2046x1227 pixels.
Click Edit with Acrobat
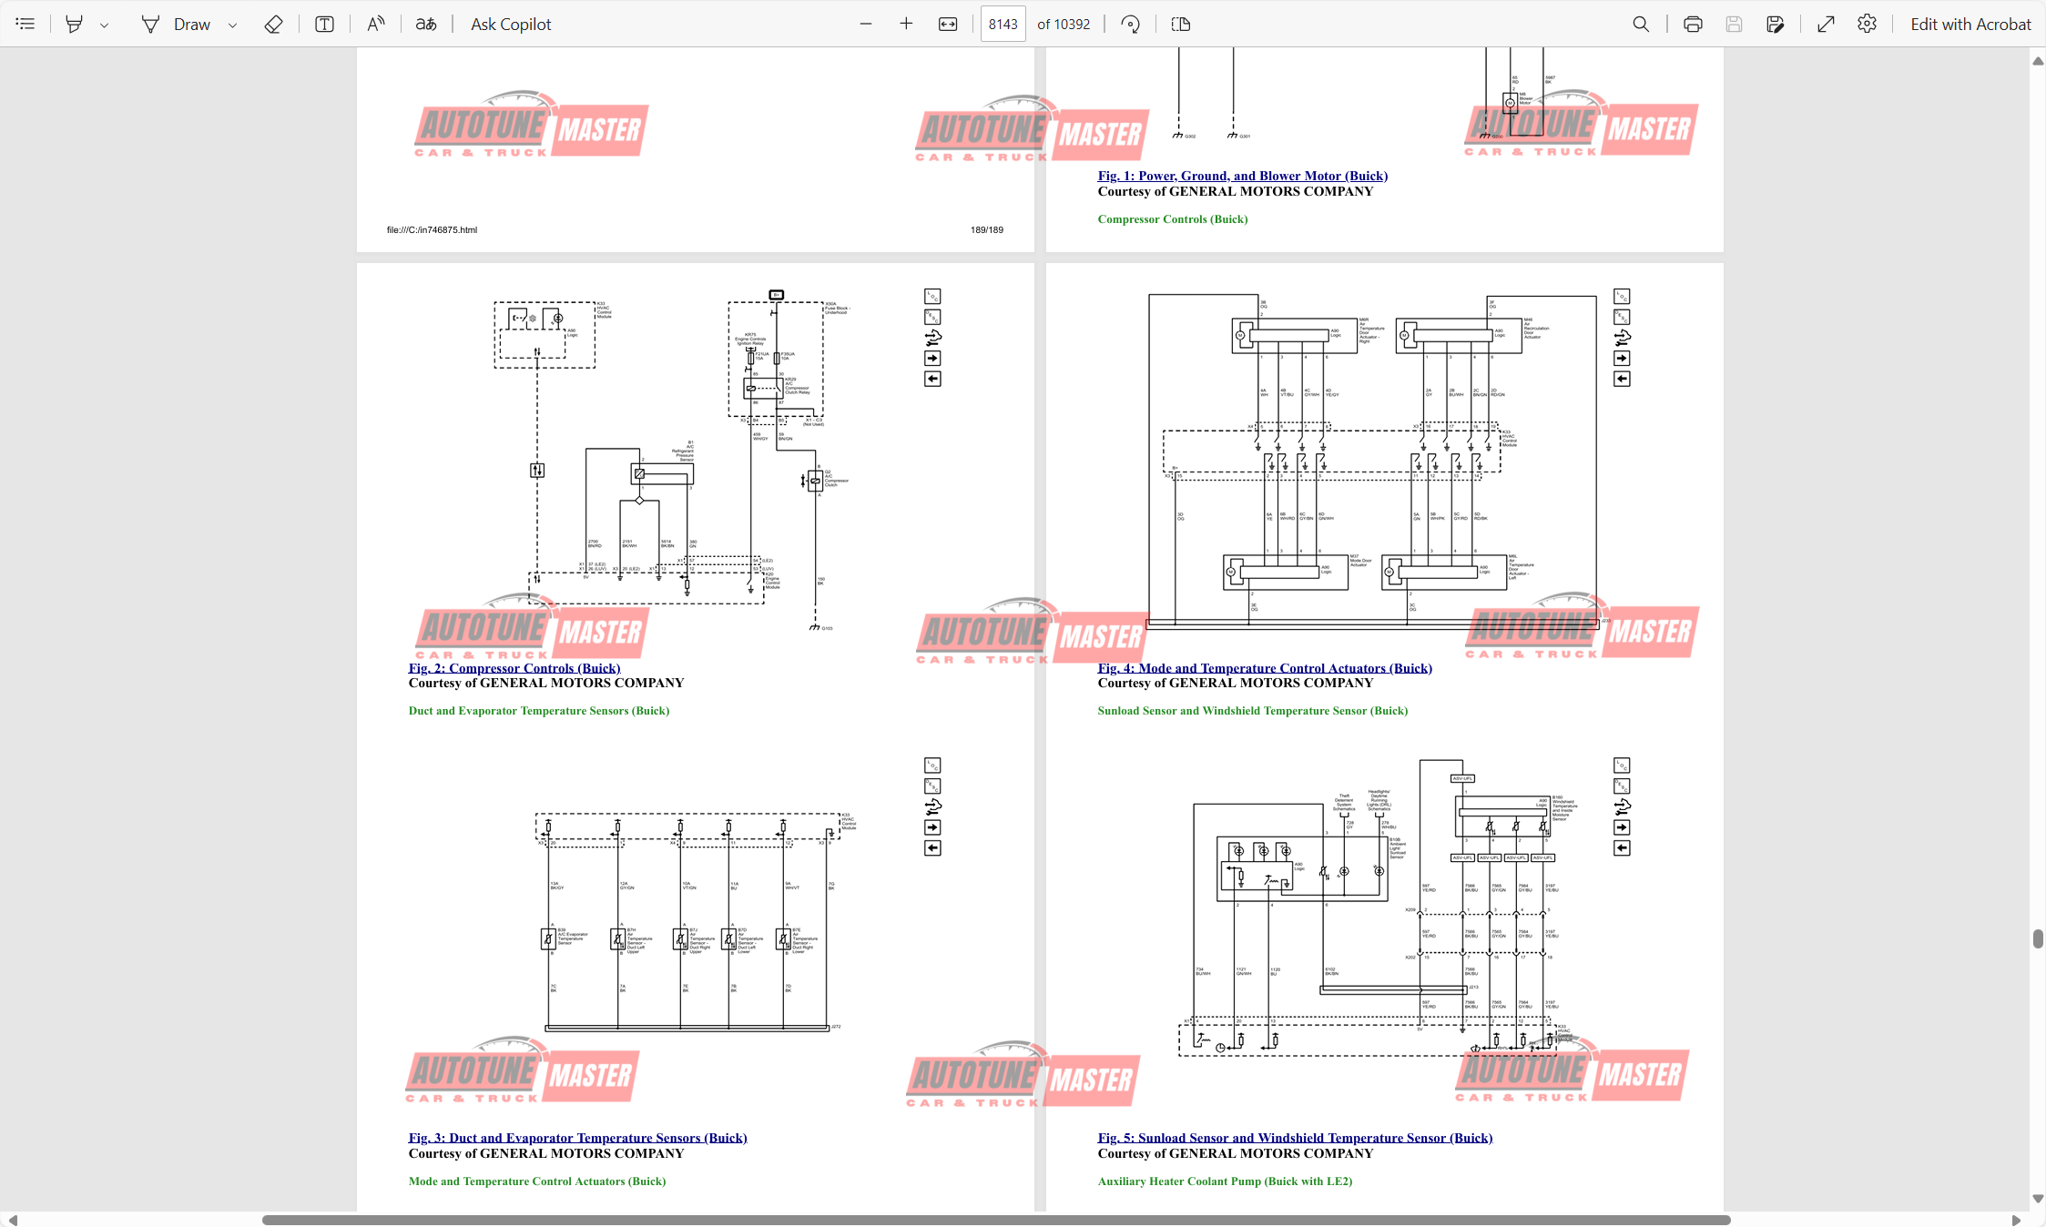pos(1970,25)
